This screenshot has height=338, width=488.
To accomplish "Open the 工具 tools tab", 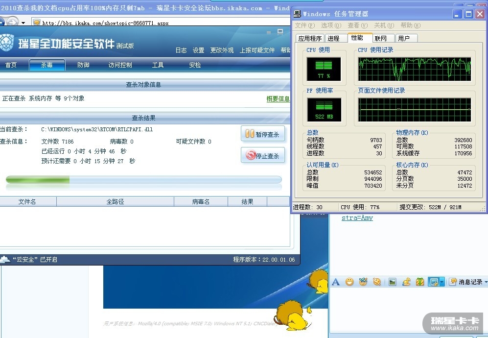I will 158,65.
